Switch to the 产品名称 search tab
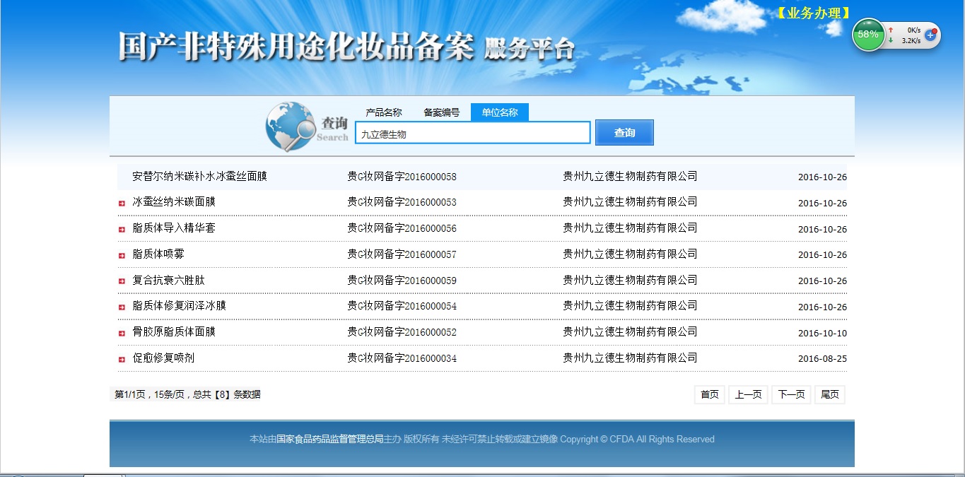Viewport: 965px width, 477px height. click(x=384, y=112)
